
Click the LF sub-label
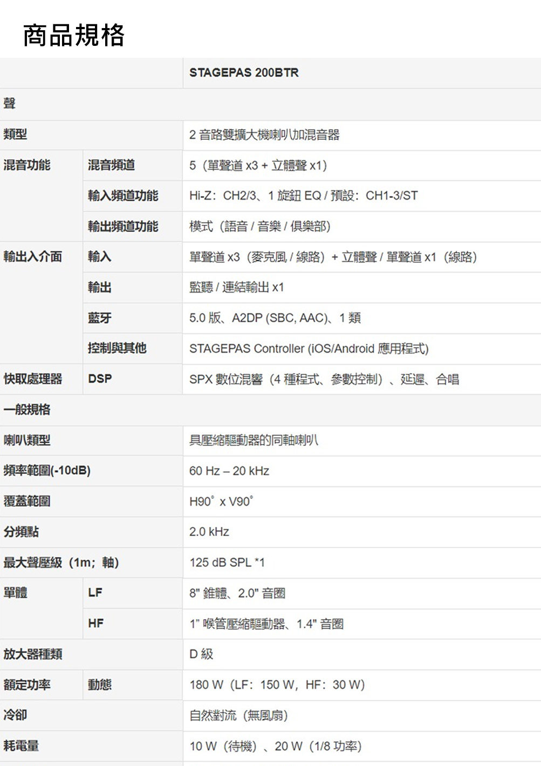pyautogui.click(x=95, y=593)
